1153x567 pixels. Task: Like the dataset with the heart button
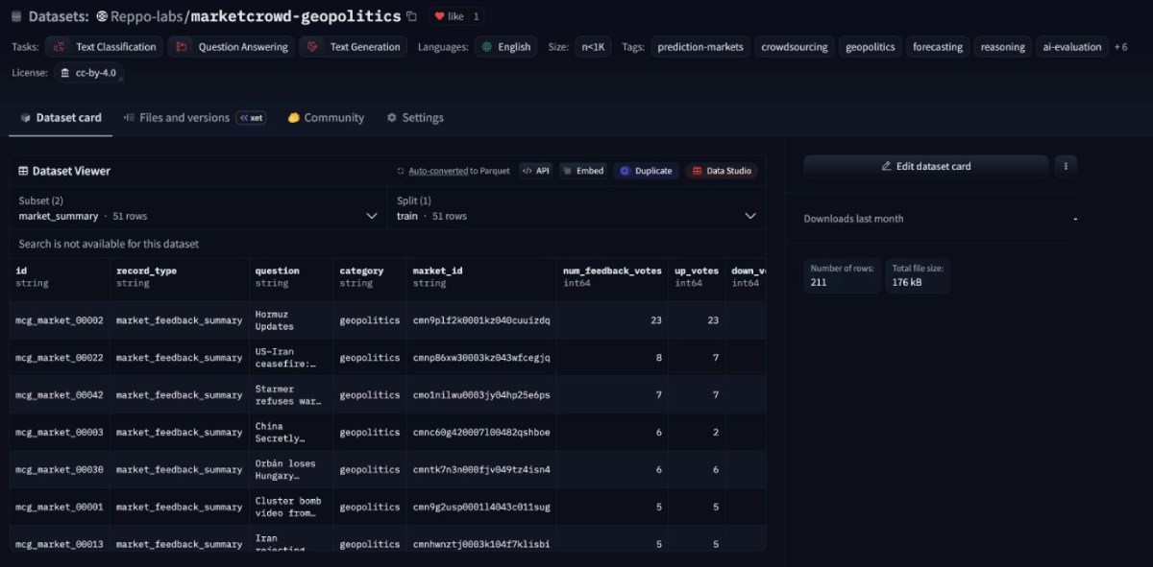pyautogui.click(x=449, y=16)
